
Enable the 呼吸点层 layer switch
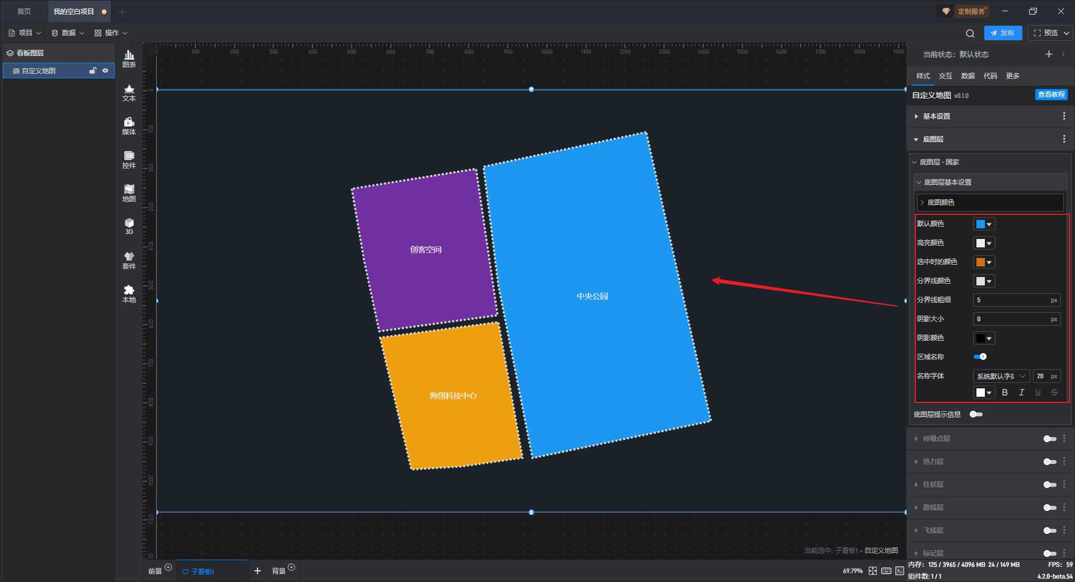1050,439
